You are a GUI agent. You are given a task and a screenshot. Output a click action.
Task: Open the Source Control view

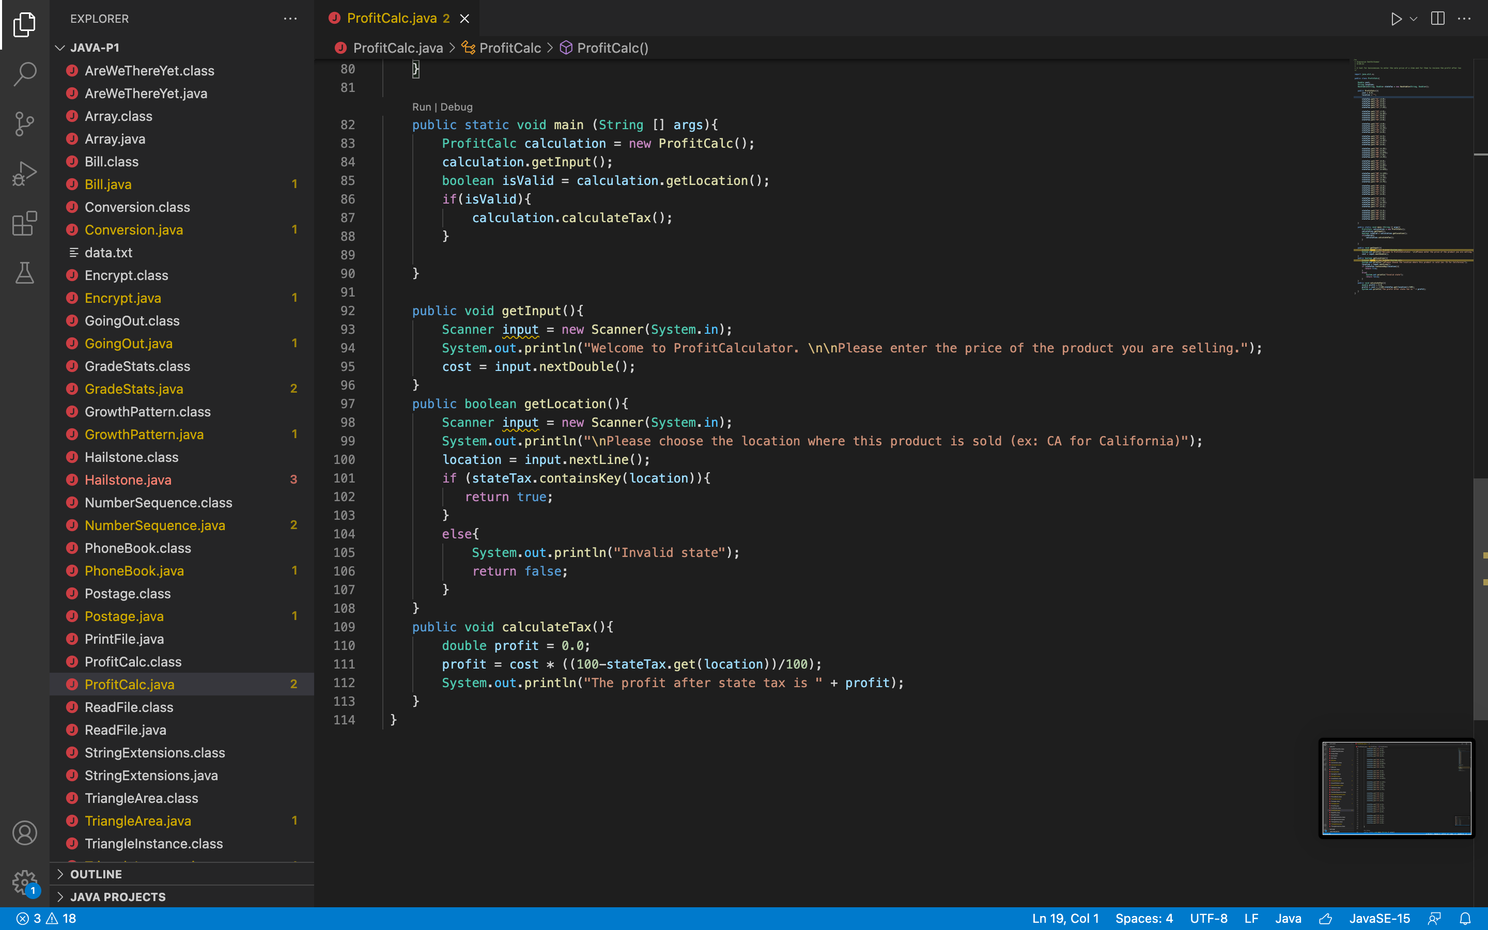25,123
